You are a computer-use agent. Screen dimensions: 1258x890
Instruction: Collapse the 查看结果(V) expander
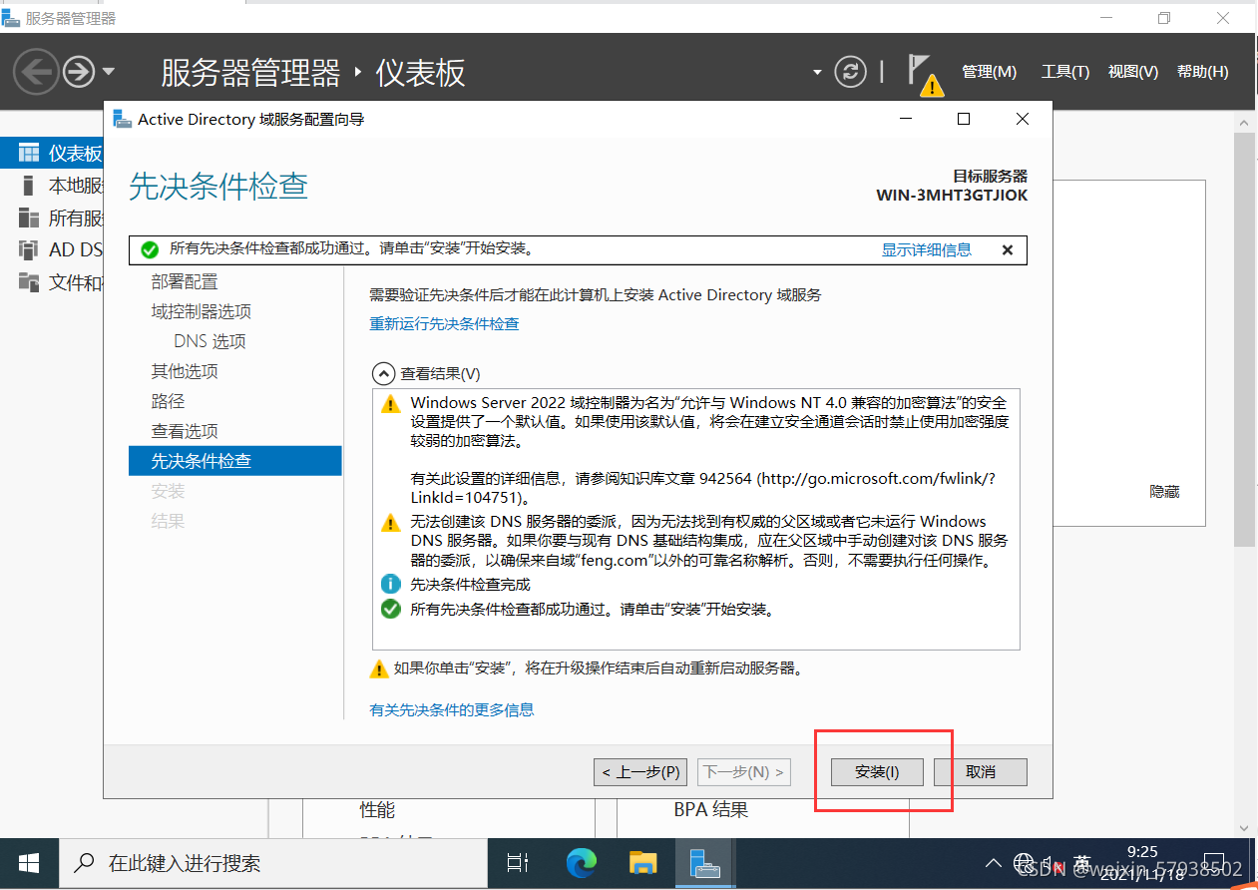point(384,373)
